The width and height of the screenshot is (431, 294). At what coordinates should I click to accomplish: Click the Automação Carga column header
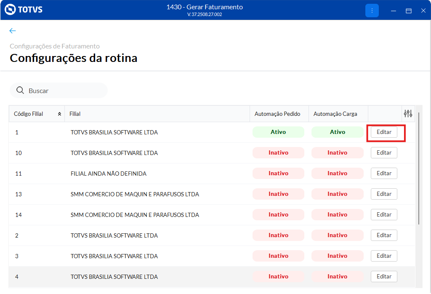(335, 114)
